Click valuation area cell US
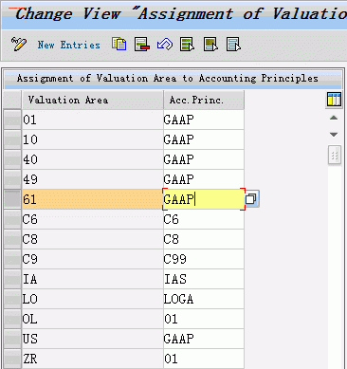The width and height of the screenshot is (347, 369). click(92, 339)
